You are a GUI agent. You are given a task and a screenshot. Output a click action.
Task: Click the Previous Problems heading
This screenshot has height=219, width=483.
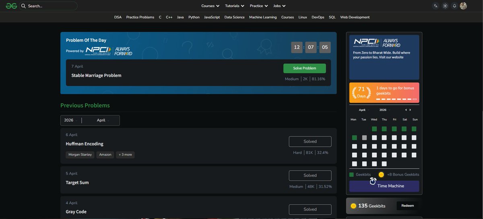[x=85, y=105]
